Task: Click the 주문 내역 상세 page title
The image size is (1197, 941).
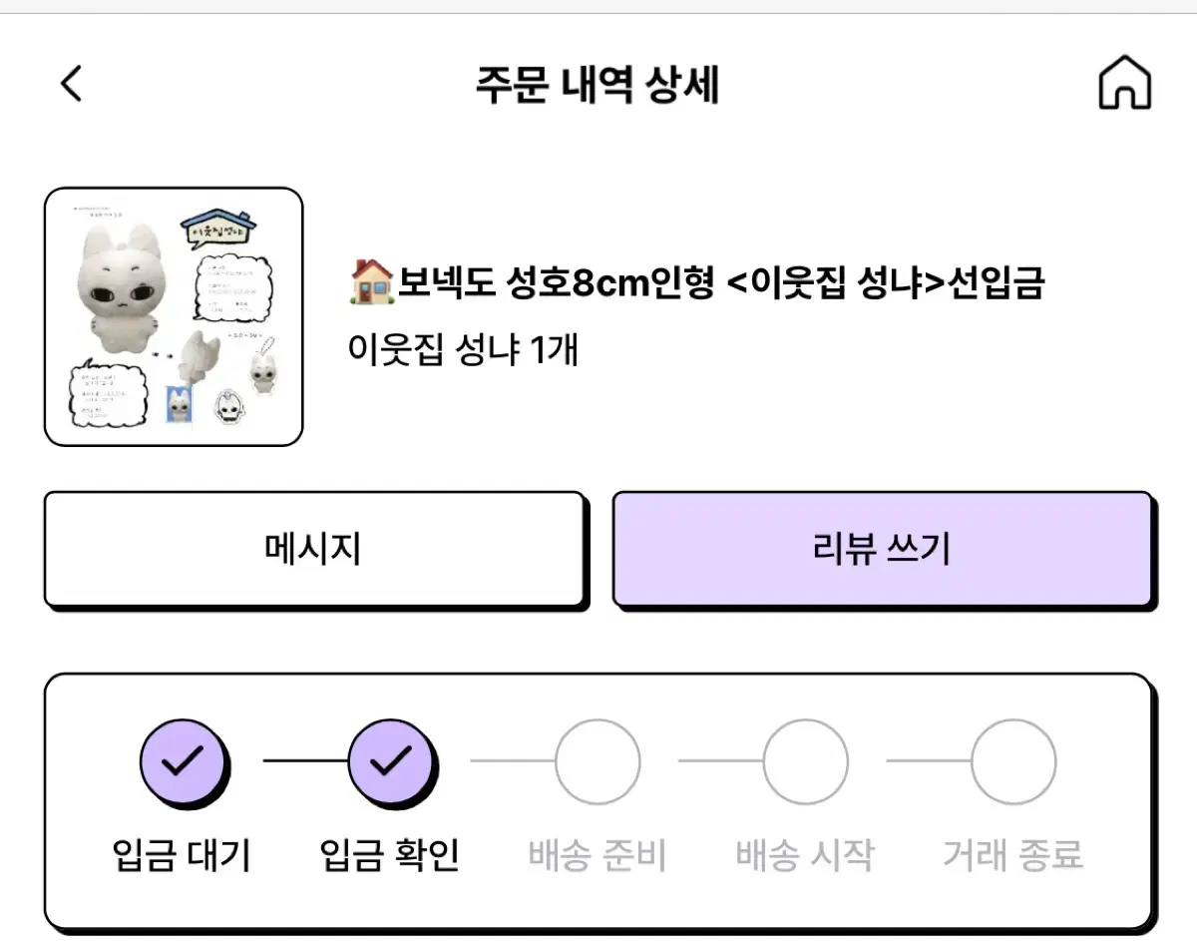Action: click(x=598, y=86)
